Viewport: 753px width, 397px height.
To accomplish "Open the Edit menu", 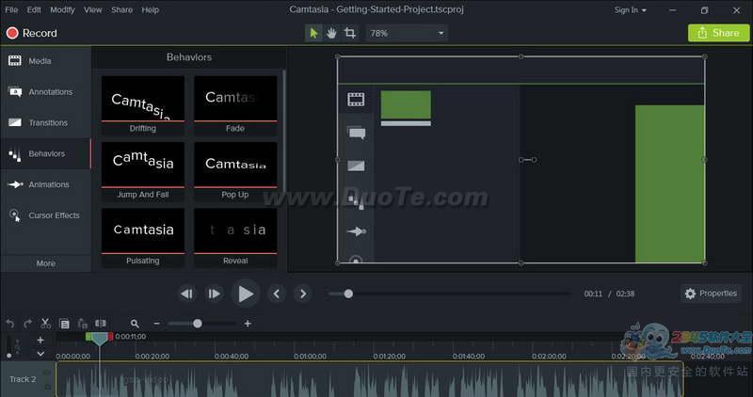I will tap(34, 9).
